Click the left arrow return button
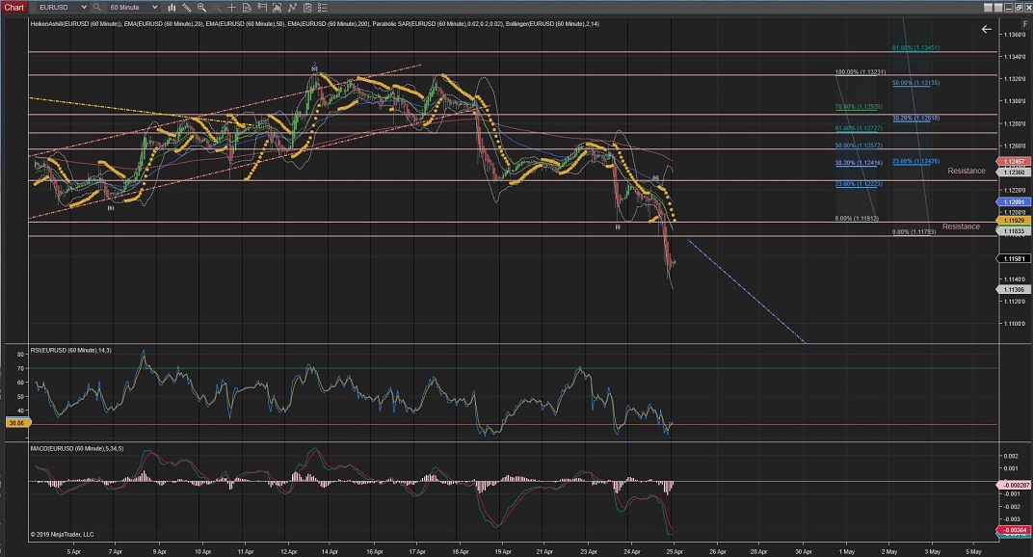Screen dimensions: 1033x557 [986, 29]
